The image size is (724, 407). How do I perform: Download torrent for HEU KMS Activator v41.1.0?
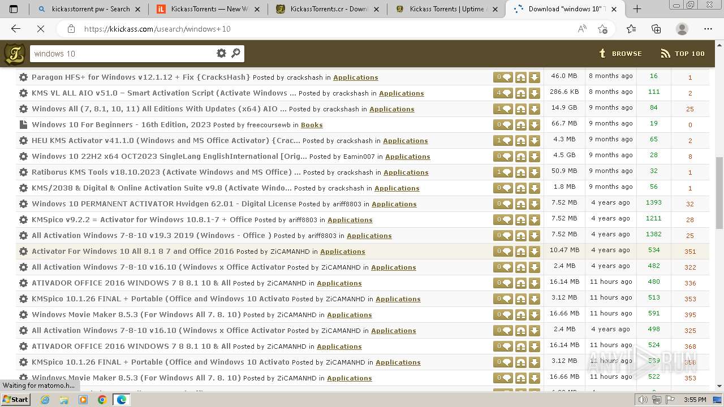click(x=535, y=141)
